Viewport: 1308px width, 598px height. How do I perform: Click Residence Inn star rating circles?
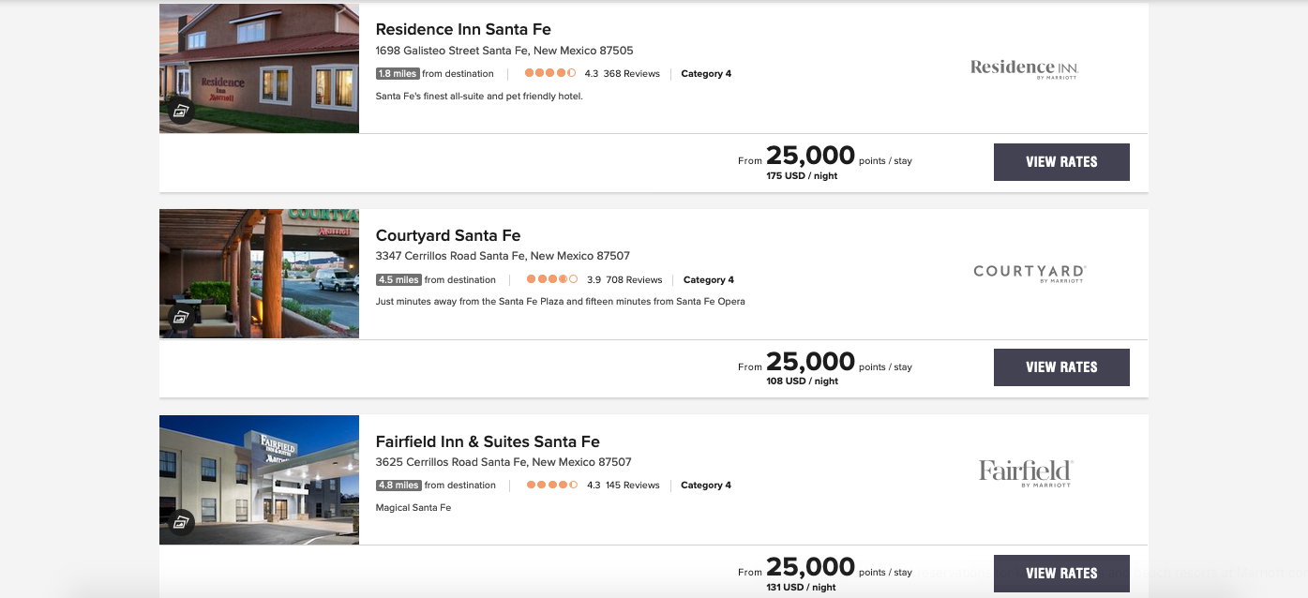coord(550,73)
